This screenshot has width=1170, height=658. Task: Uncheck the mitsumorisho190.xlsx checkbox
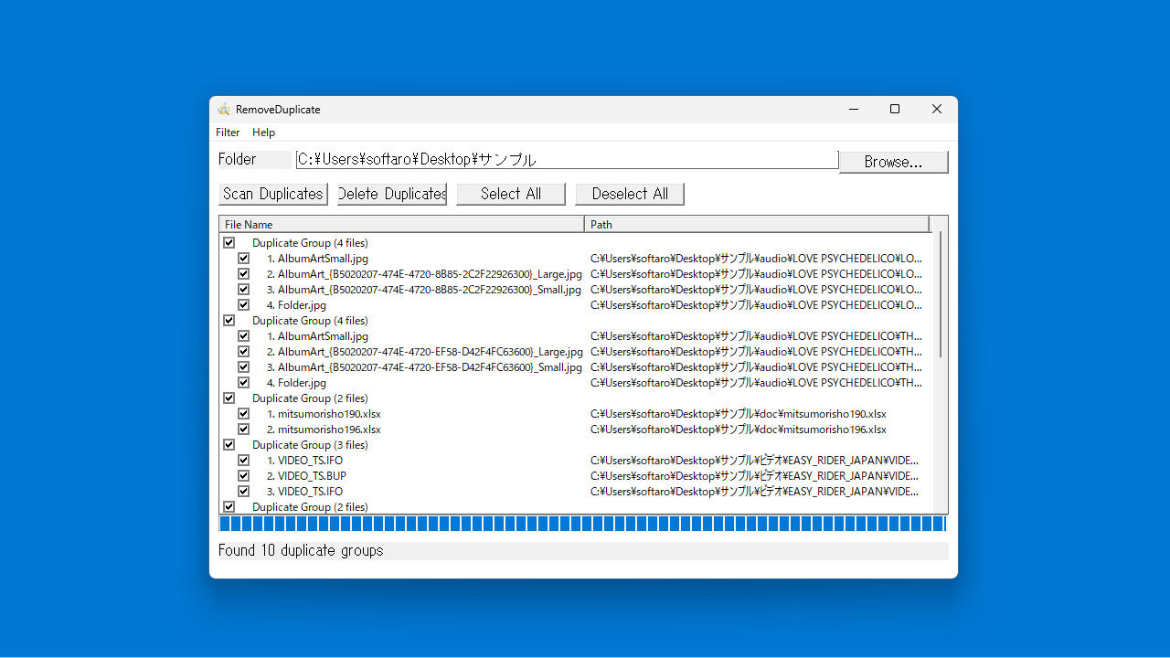point(243,413)
